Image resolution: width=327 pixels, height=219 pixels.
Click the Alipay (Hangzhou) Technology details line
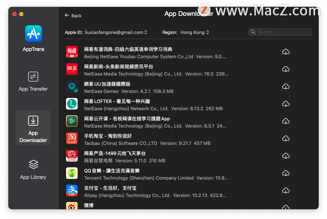tap(155, 195)
